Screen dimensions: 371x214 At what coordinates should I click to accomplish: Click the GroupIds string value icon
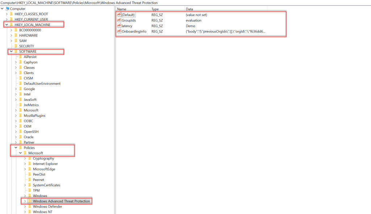tap(119, 20)
